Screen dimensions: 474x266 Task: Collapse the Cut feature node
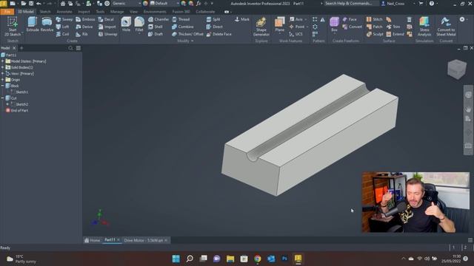[x=3, y=98]
